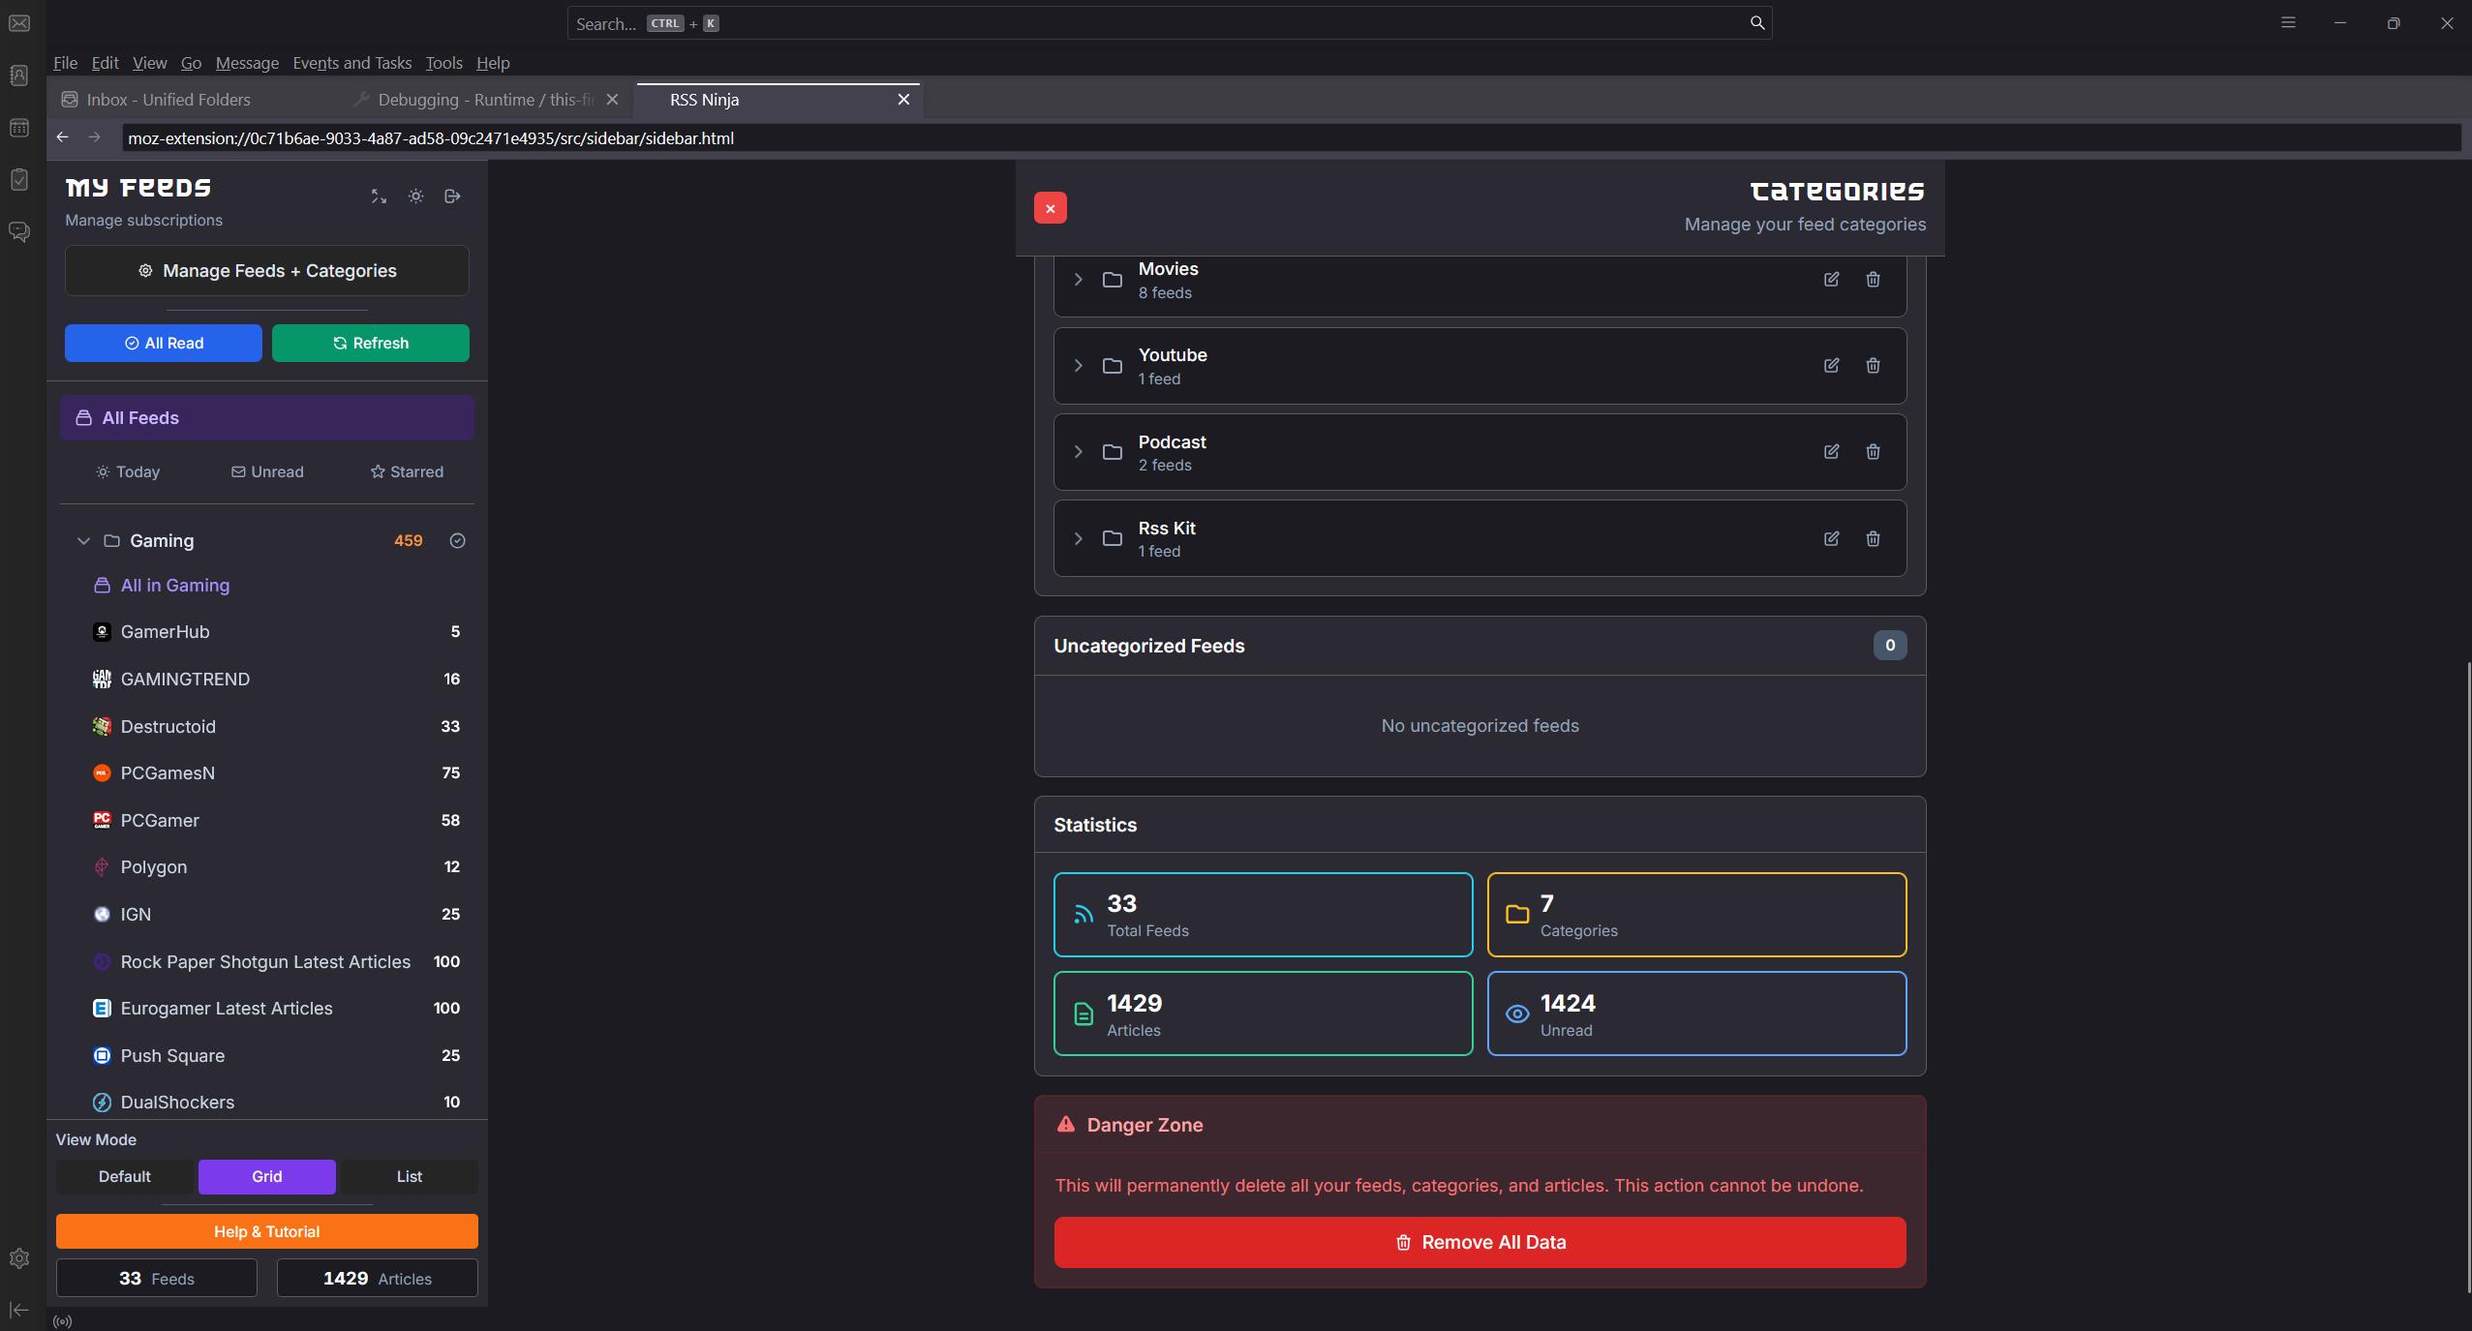2472x1331 pixels.
Task: Expand the Podcast category
Action: point(1078,452)
